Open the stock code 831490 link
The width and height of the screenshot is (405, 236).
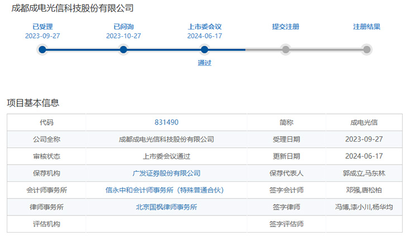[x=166, y=122]
